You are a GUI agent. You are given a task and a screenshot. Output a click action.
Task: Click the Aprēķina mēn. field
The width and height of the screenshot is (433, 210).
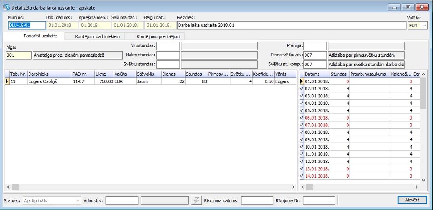(x=95, y=26)
